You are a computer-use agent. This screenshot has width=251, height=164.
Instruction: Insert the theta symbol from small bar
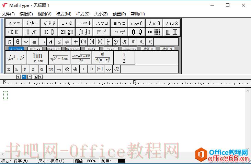point(18,42)
